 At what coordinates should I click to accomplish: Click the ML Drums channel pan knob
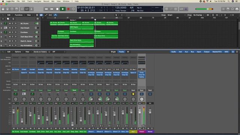[x=15, y=99]
